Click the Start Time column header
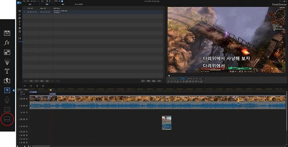This screenshot has width=288, height=147. point(30,8)
